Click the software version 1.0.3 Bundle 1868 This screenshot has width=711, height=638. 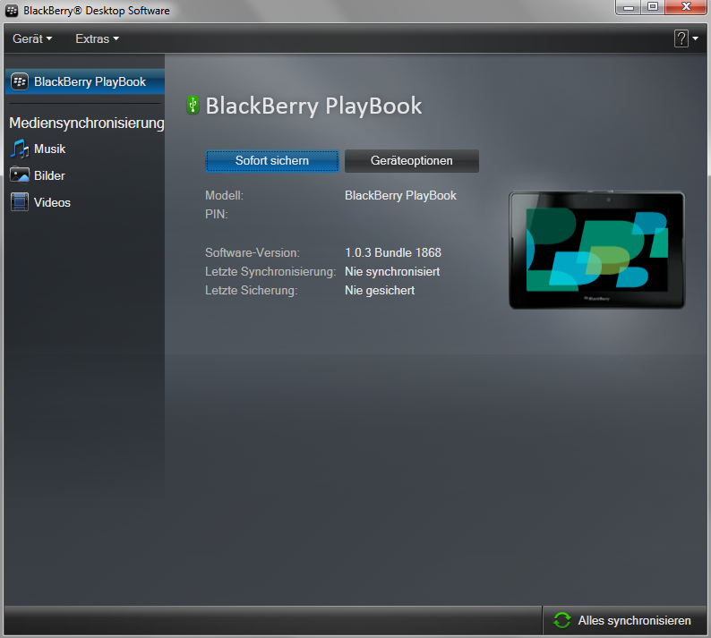(x=393, y=252)
